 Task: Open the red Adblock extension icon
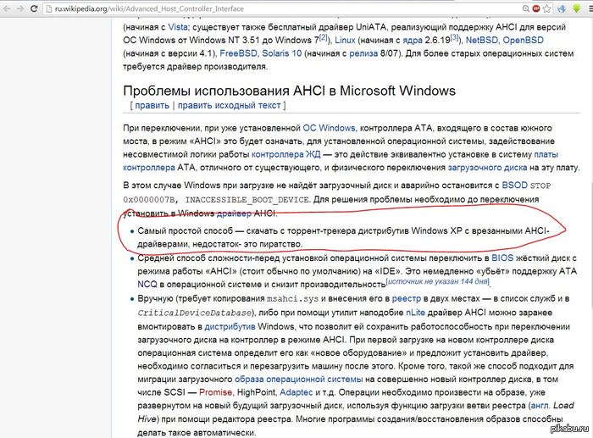[536, 8]
